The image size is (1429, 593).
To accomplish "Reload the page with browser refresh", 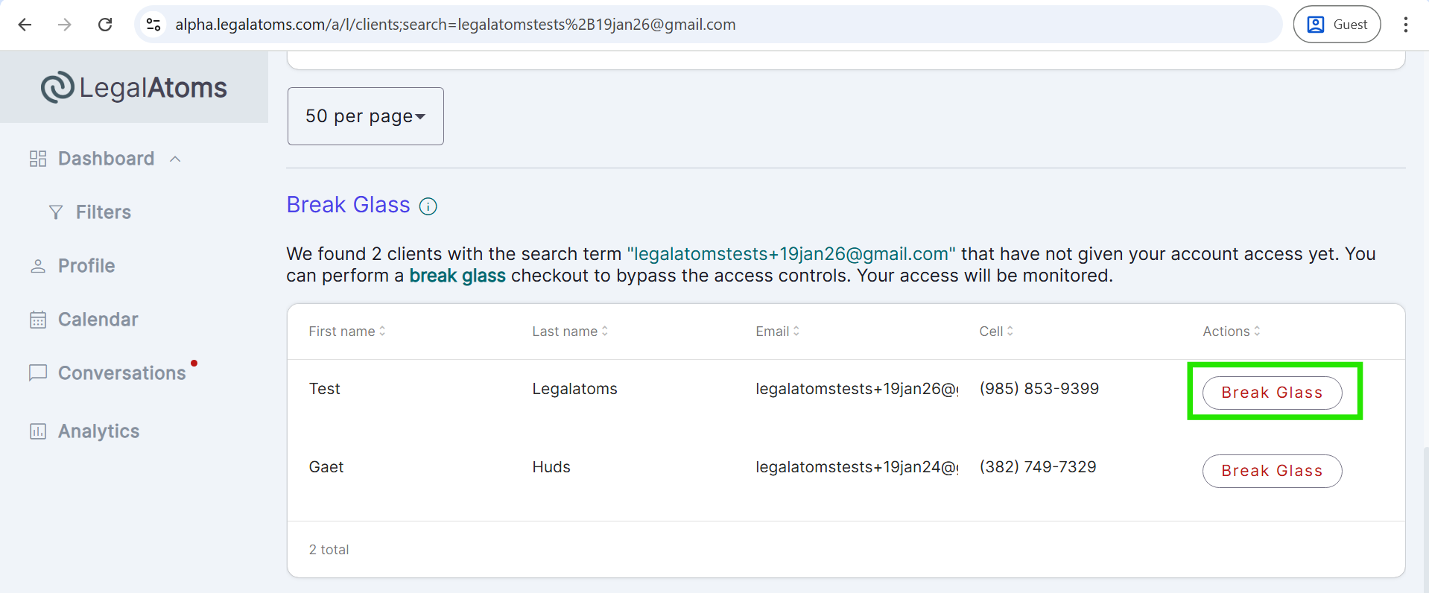I will pos(105,25).
